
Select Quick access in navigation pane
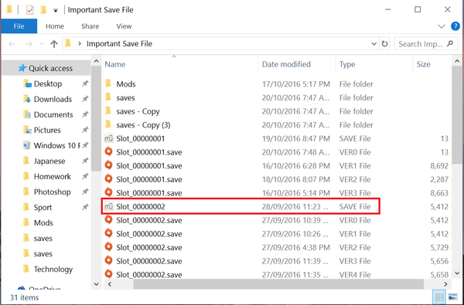click(x=46, y=68)
